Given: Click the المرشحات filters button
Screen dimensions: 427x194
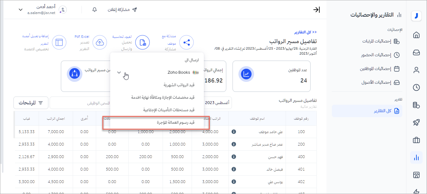Looking at the screenshot, I should pos(31,103).
